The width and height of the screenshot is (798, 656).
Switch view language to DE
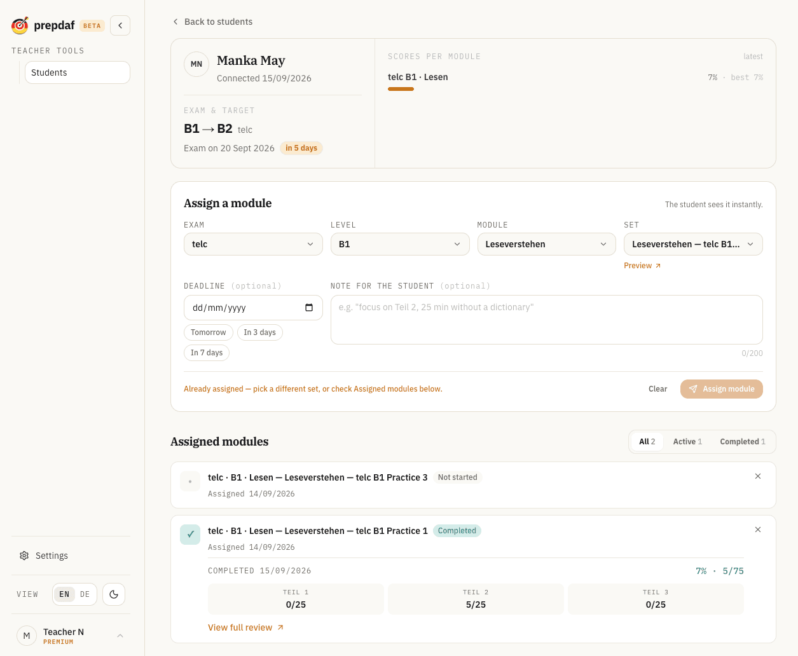(x=85, y=594)
